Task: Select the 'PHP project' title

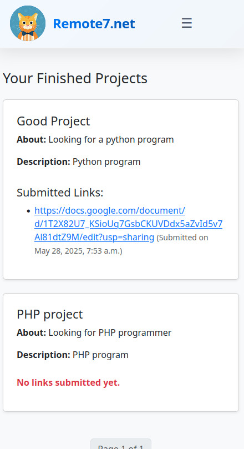Action: [x=50, y=314]
